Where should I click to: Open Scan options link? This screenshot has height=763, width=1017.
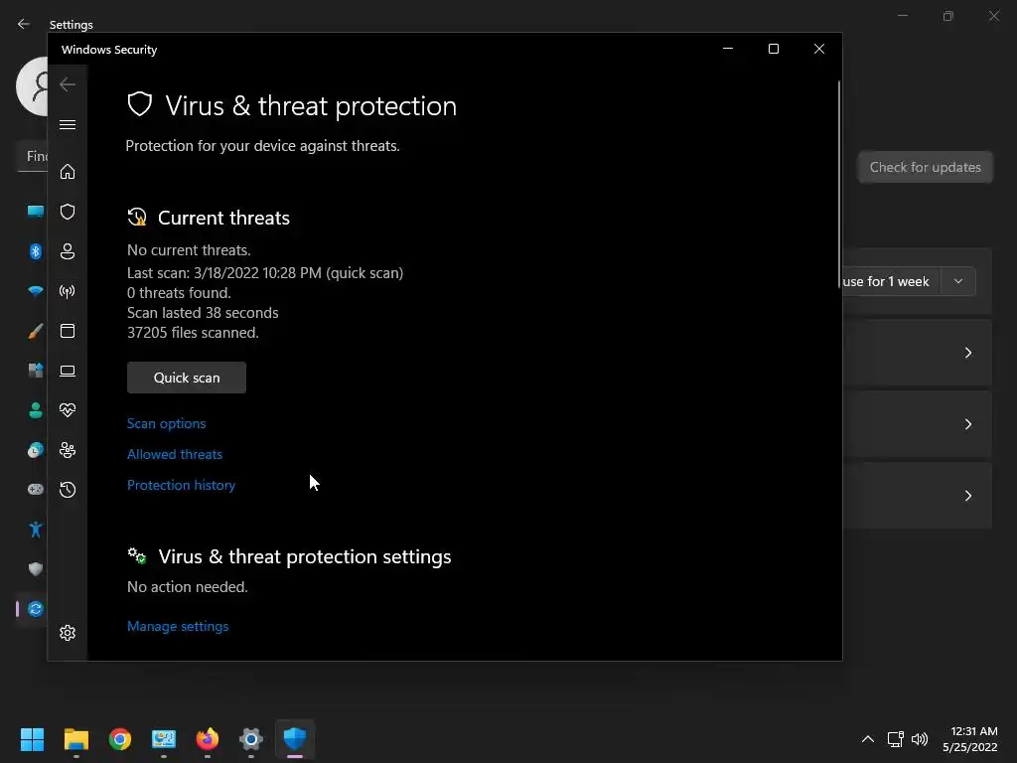[166, 423]
